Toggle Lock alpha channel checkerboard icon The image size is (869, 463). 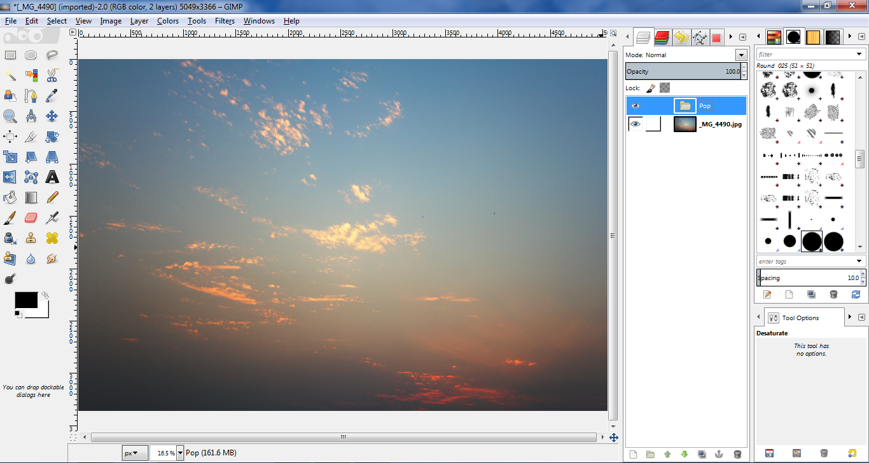coord(665,88)
